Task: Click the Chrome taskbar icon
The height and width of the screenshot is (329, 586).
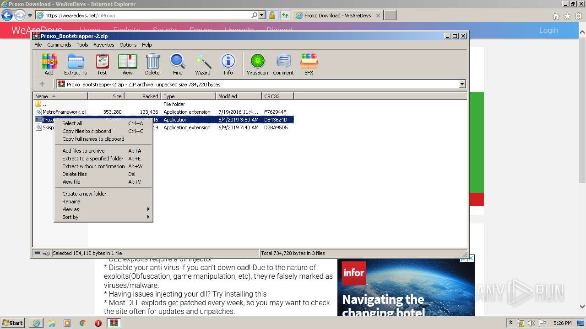Action: pyautogui.click(x=82, y=323)
